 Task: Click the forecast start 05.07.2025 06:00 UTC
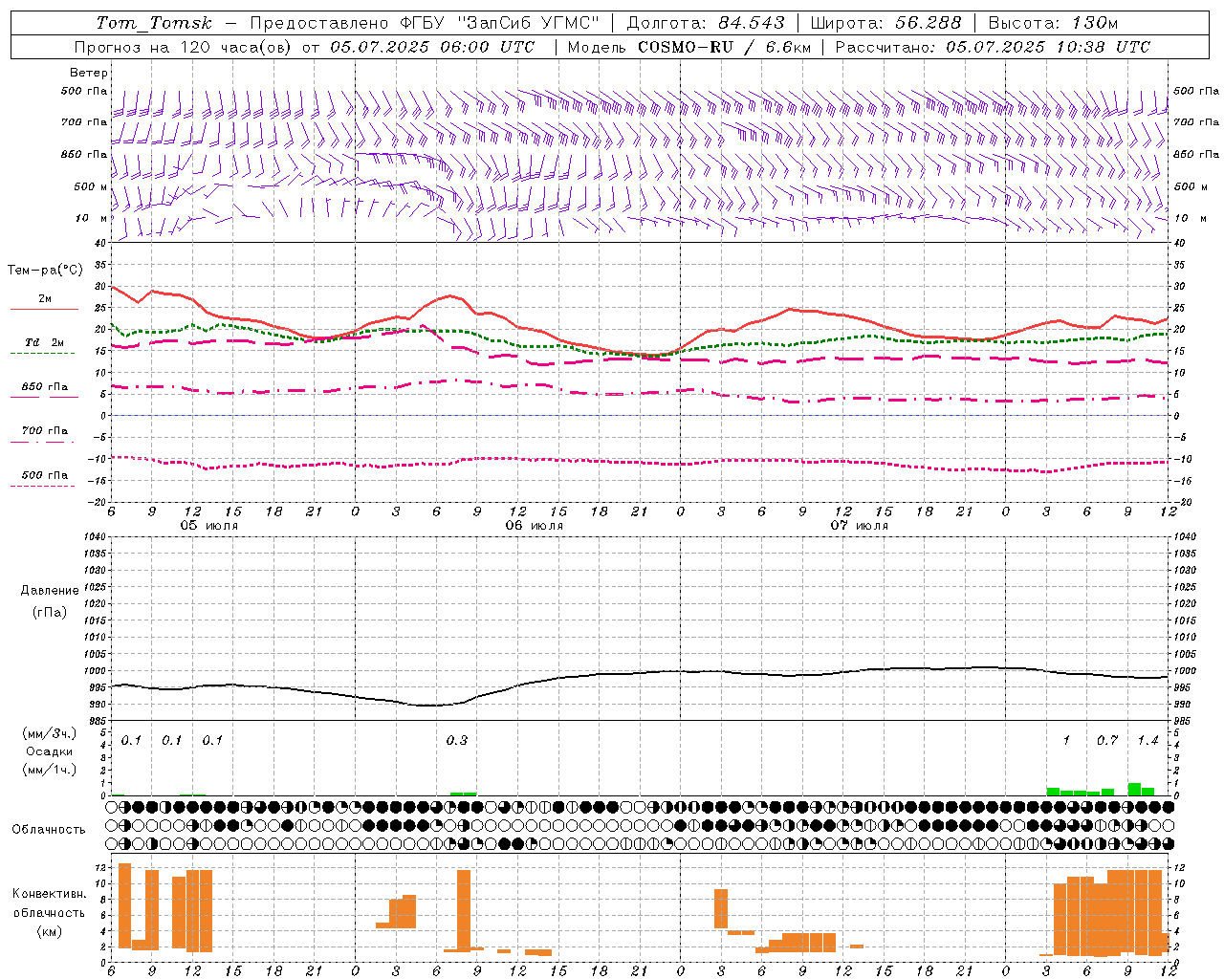pyautogui.click(x=432, y=47)
